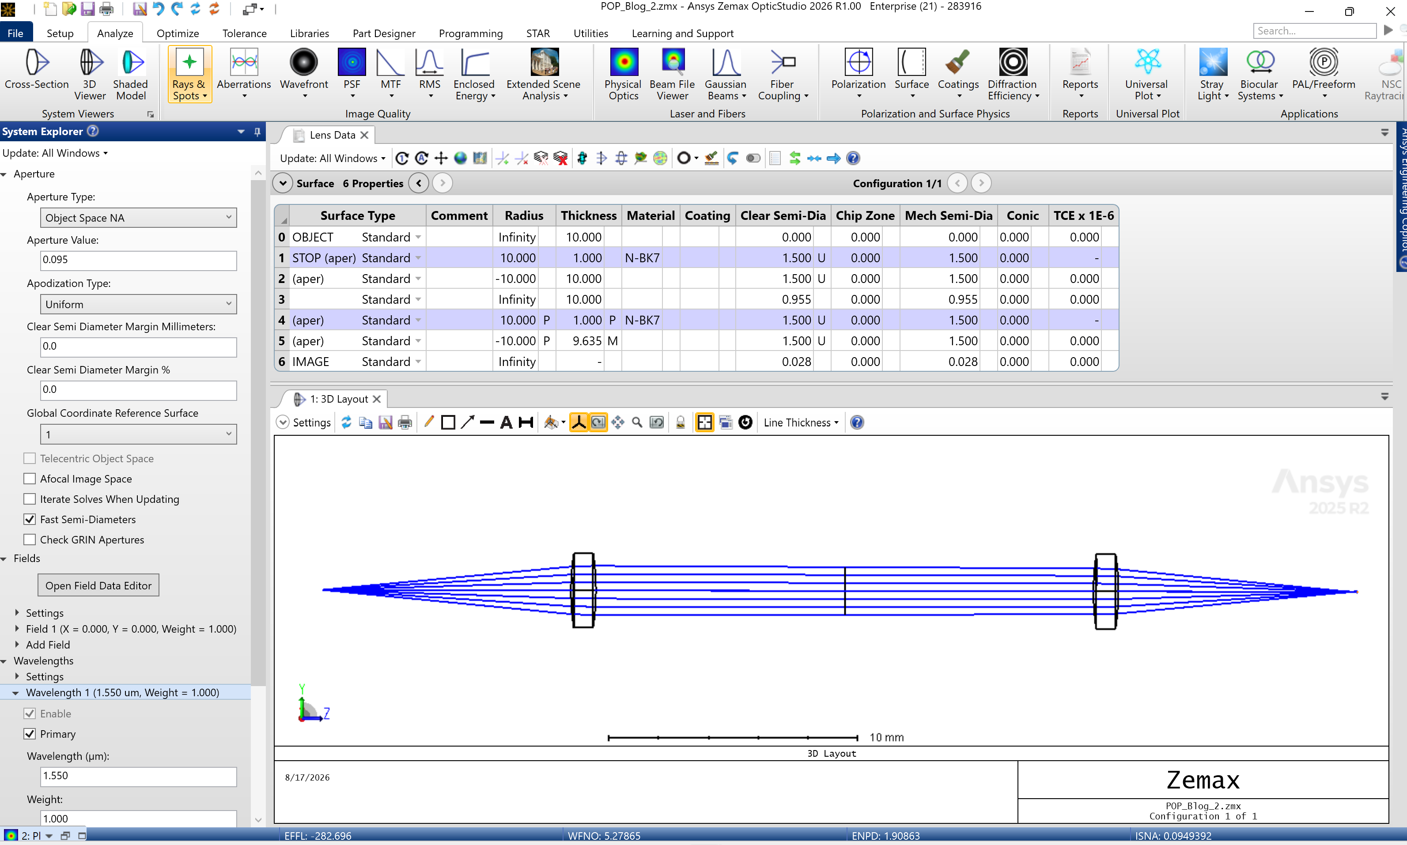Open the Aperture Type dropdown
This screenshot has height=845, width=1407.
coord(138,218)
